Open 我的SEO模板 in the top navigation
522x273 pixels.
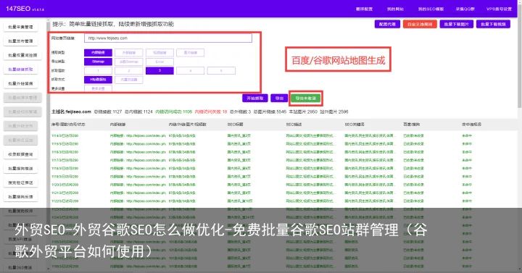[431, 9]
